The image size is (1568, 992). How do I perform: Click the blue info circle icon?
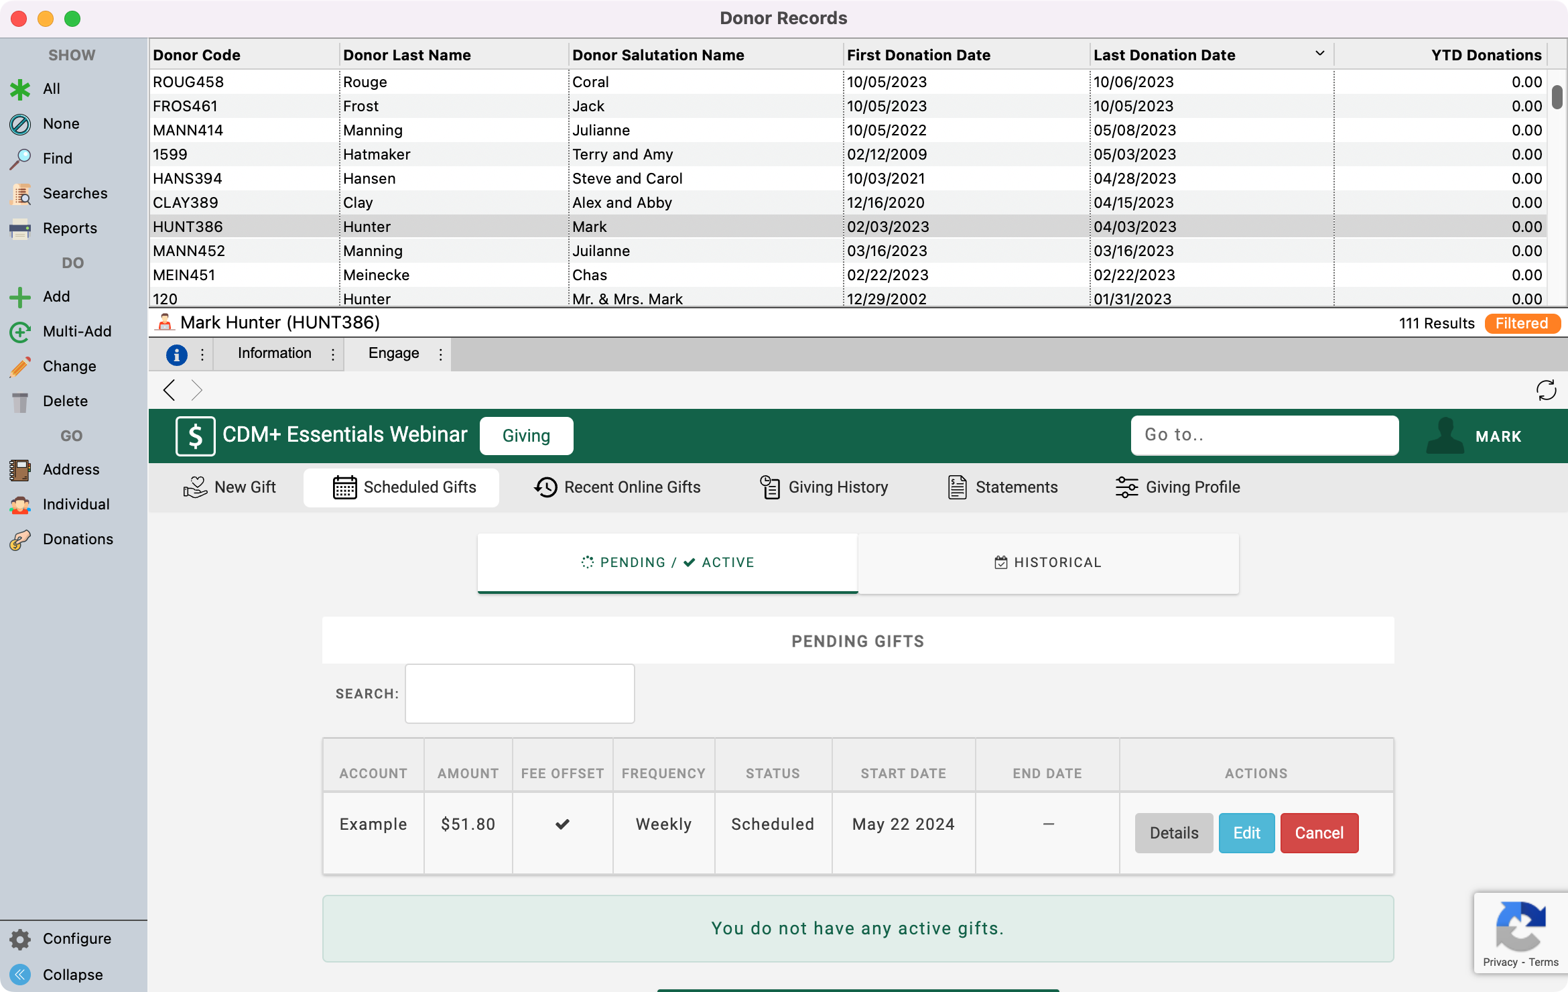176,355
